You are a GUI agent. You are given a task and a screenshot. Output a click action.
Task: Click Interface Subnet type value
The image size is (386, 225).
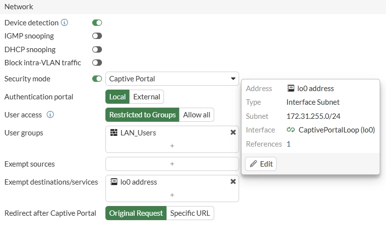click(313, 102)
